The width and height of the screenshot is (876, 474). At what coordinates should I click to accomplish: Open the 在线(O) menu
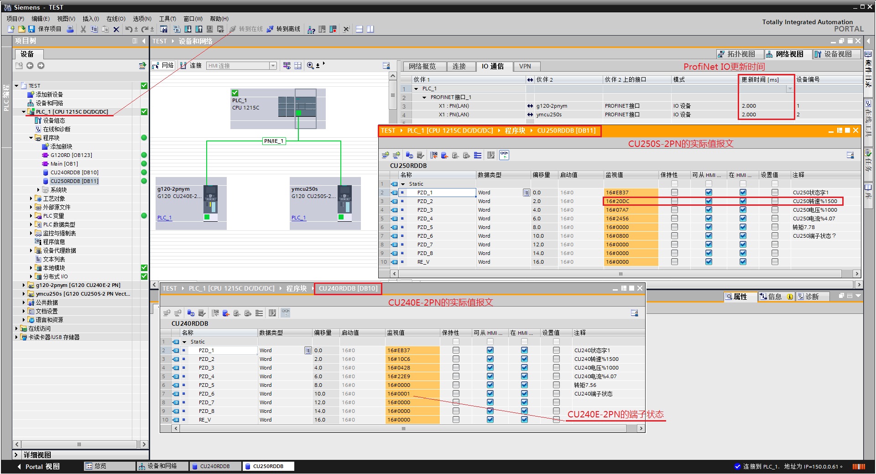point(115,19)
